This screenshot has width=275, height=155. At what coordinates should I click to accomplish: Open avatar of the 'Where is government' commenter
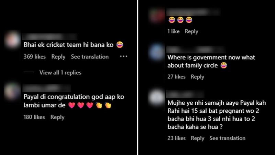click(156, 52)
